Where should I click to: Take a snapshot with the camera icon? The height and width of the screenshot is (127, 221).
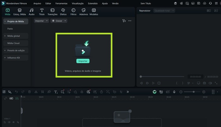point(205,83)
